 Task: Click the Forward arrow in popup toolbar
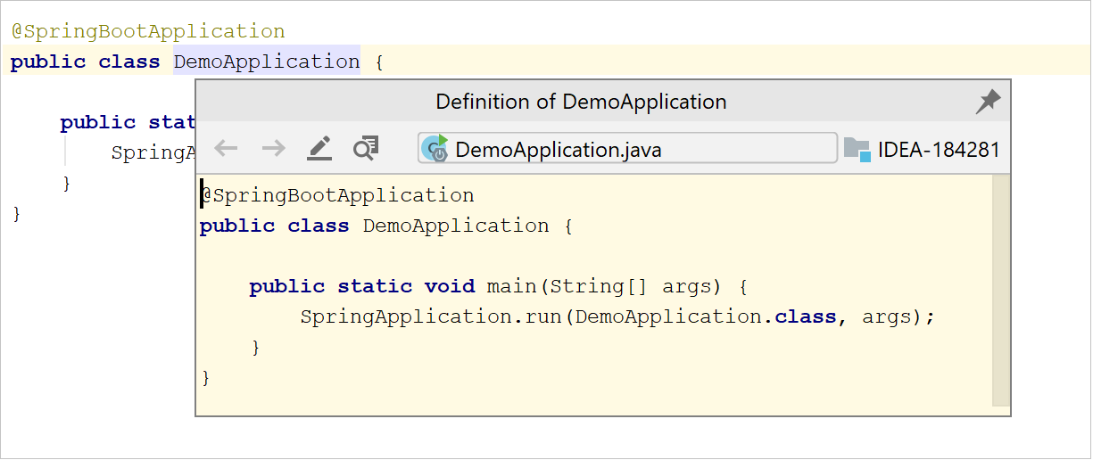[273, 148]
